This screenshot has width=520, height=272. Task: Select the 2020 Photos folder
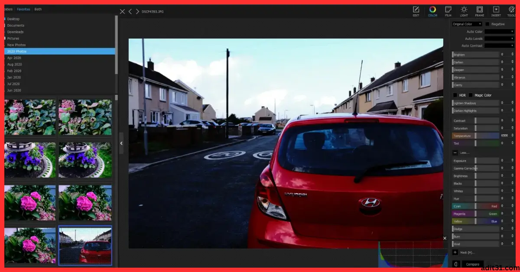tap(59, 52)
